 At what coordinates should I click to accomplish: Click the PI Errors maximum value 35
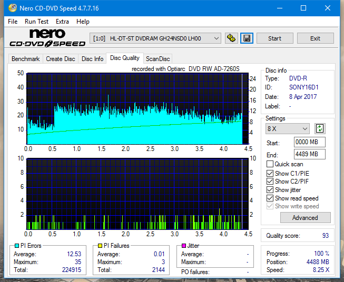click(78, 261)
